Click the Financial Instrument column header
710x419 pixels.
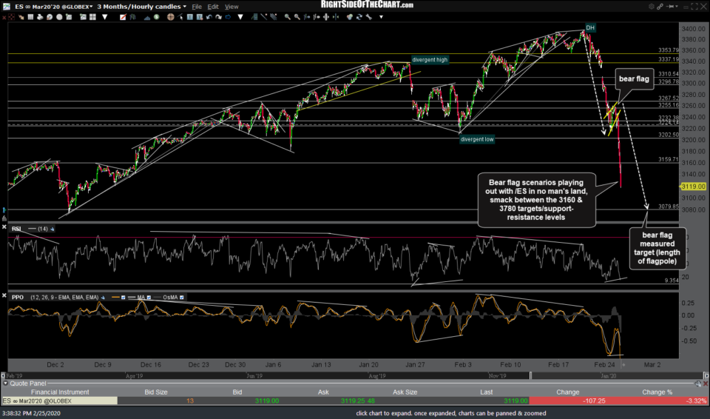point(60,392)
